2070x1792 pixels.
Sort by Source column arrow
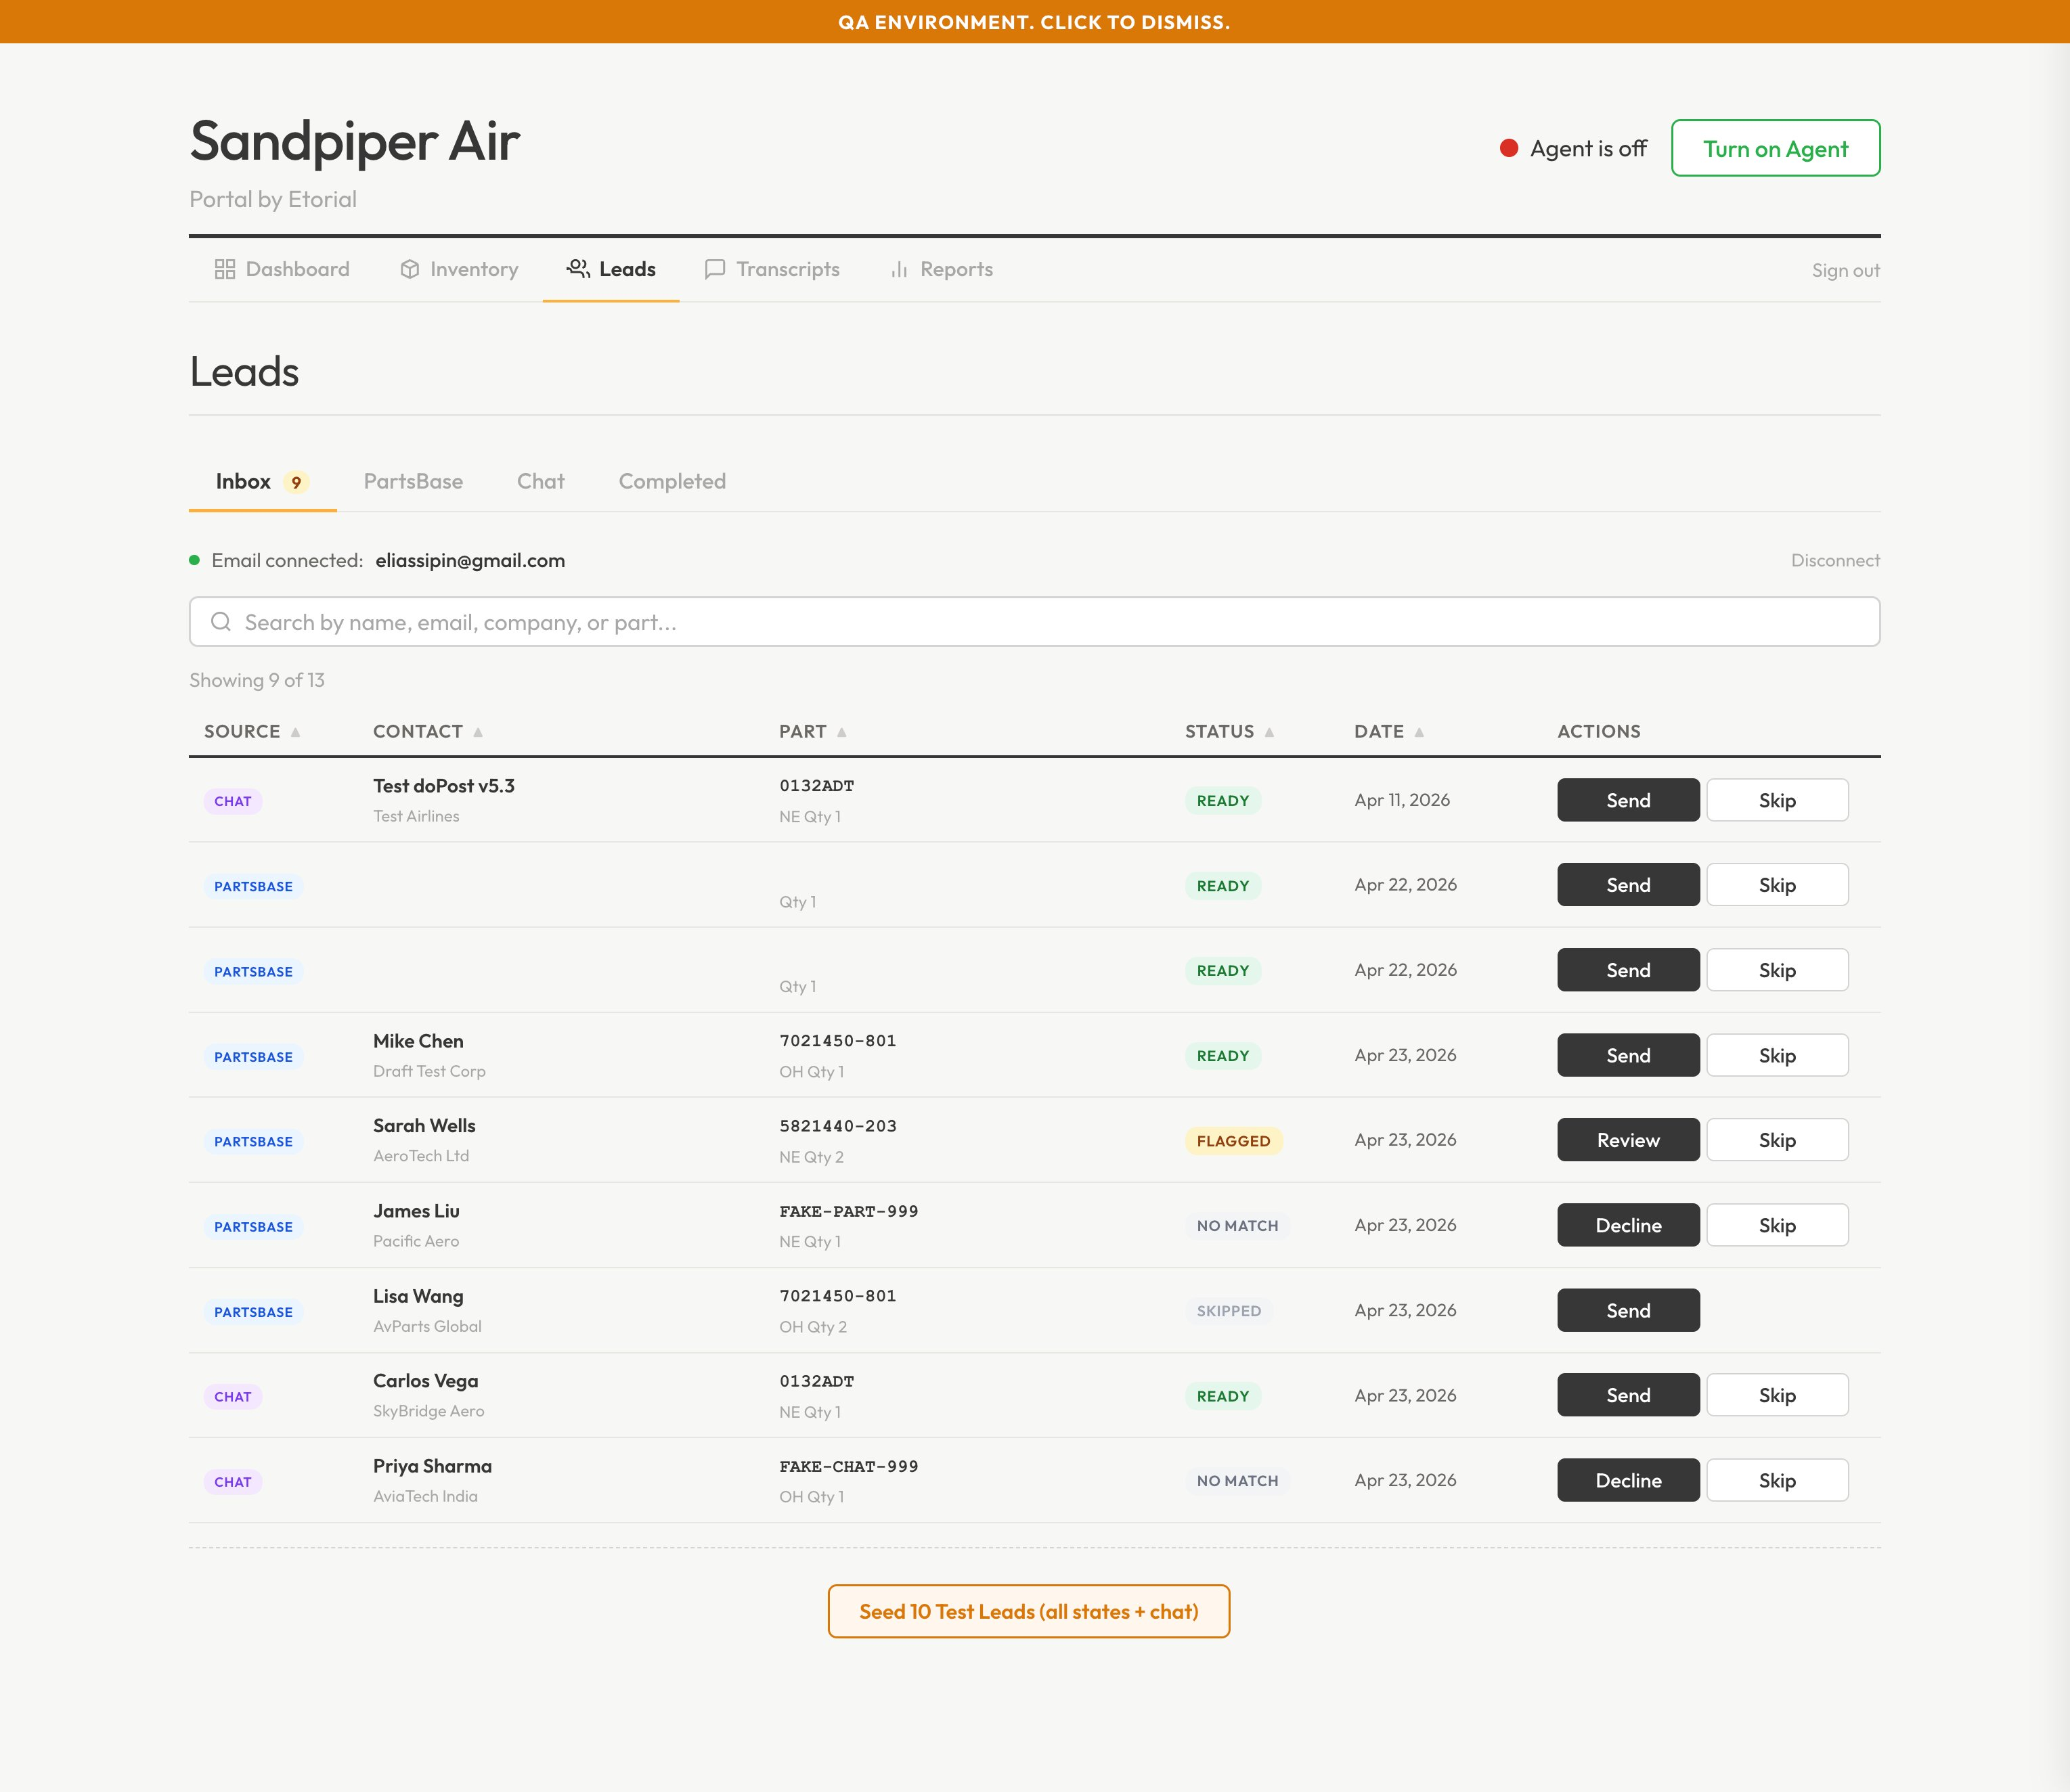pyautogui.click(x=295, y=732)
